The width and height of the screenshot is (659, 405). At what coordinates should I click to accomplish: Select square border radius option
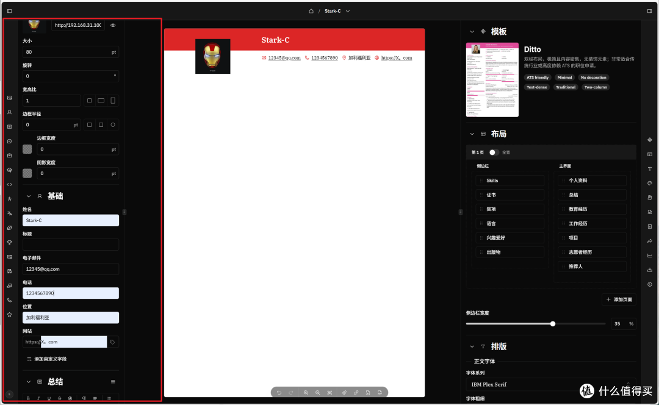pyautogui.click(x=89, y=125)
